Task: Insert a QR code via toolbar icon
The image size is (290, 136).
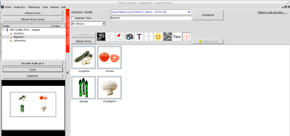Action: [168, 37]
